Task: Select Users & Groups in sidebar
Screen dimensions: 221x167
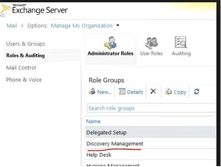Action: tap(25, 44)
